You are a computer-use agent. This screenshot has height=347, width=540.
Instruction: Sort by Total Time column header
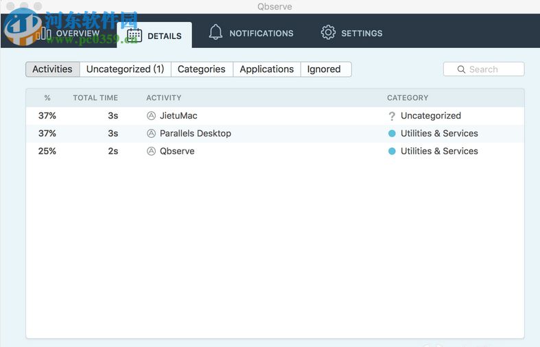click(95, 98)
